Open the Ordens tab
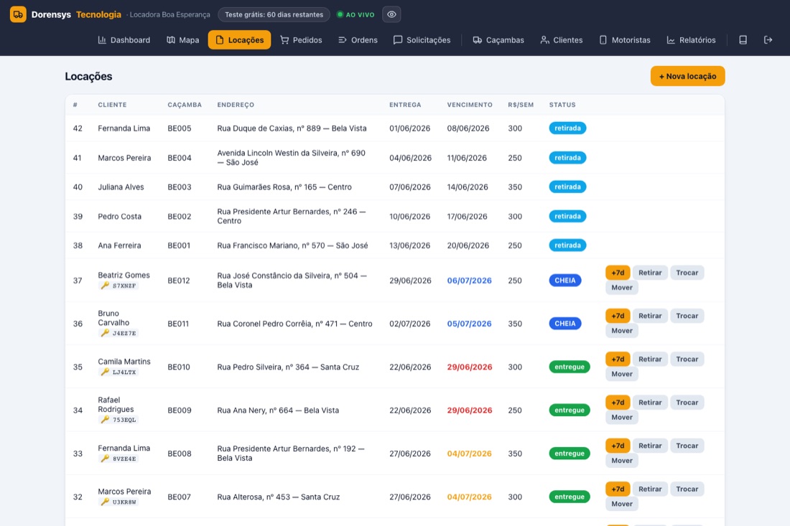Viewport: 790px width, 526px height. click(x=358, y=39)
